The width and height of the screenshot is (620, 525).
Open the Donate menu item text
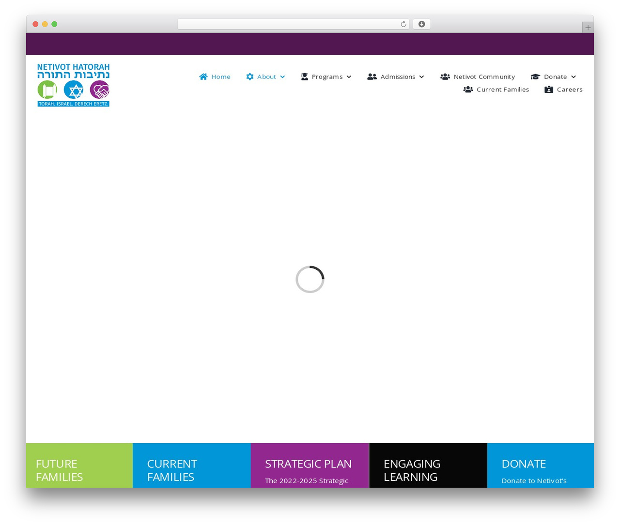(x=555, y=77)
